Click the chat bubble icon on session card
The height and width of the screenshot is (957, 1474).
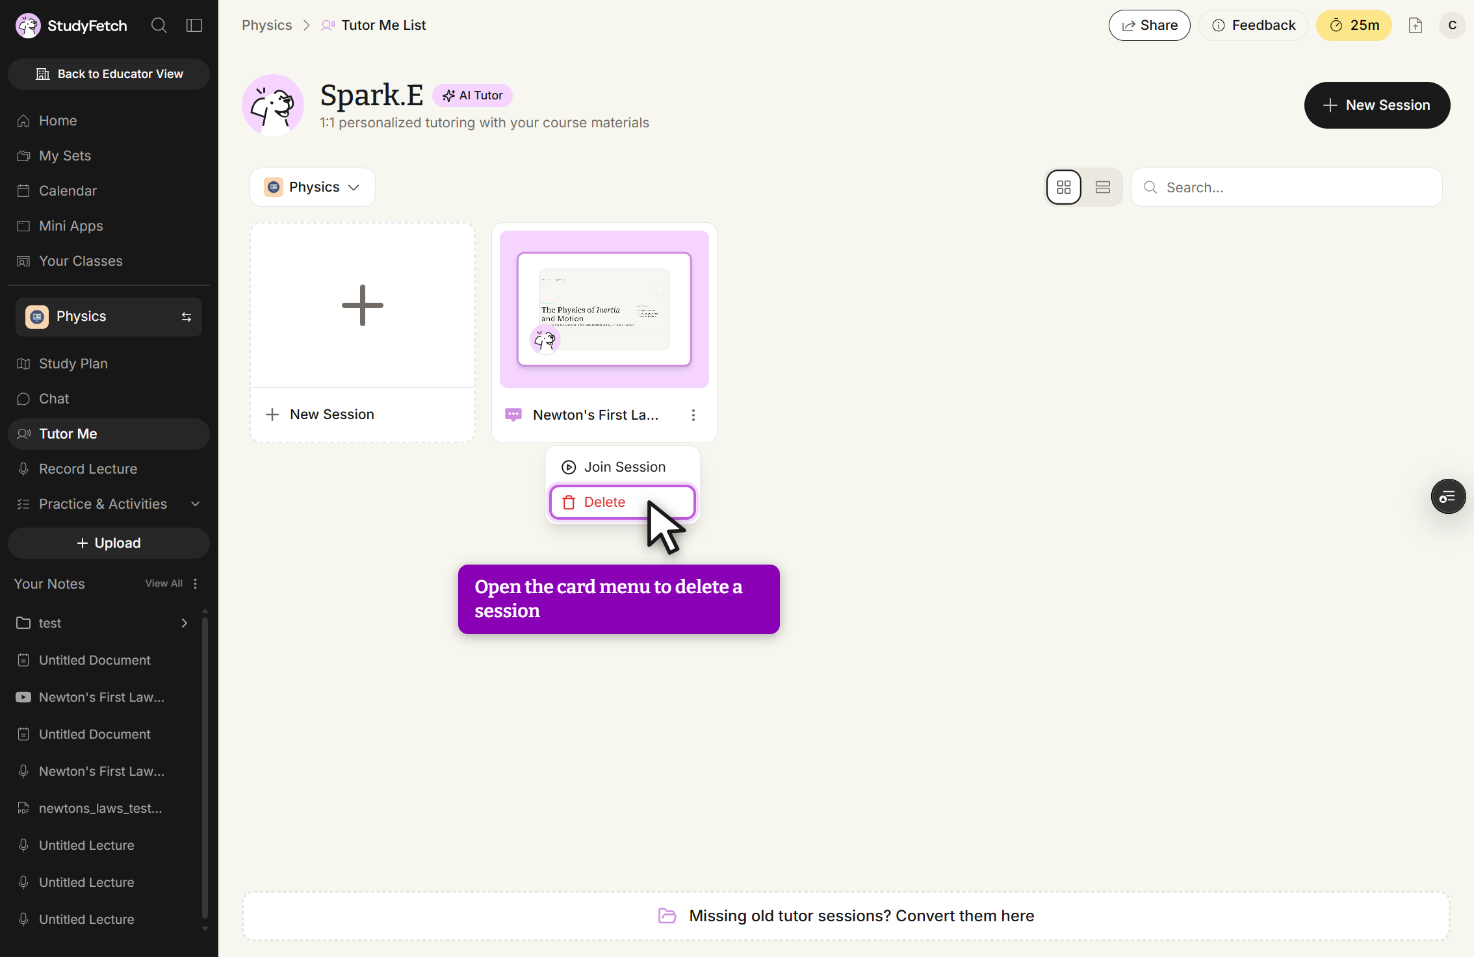(513, 415)
